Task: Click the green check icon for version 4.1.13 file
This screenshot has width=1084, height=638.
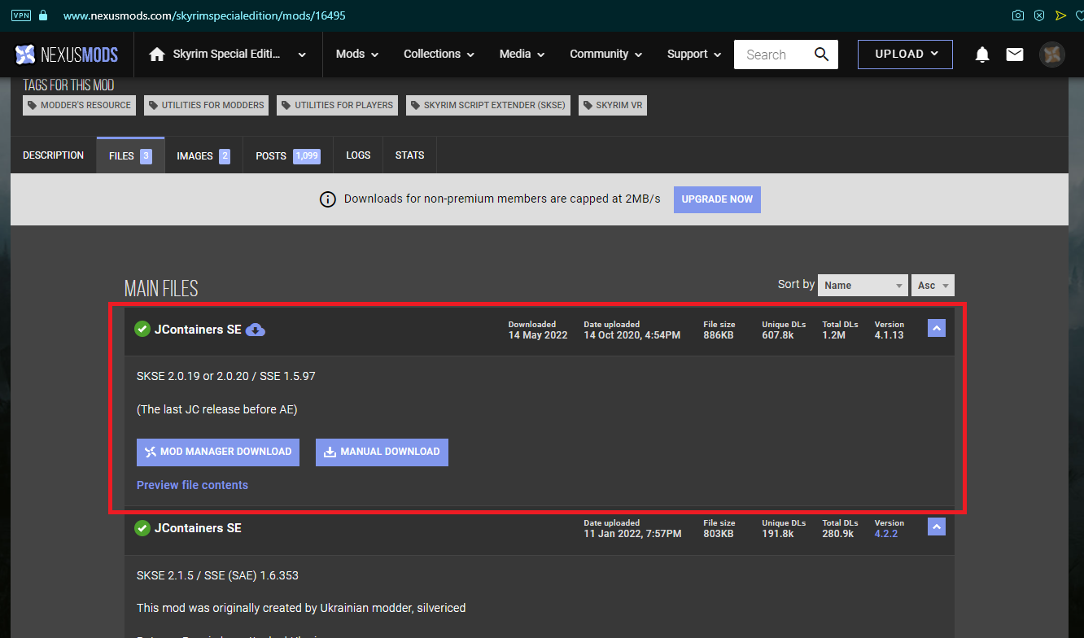Action: point(142,329)
